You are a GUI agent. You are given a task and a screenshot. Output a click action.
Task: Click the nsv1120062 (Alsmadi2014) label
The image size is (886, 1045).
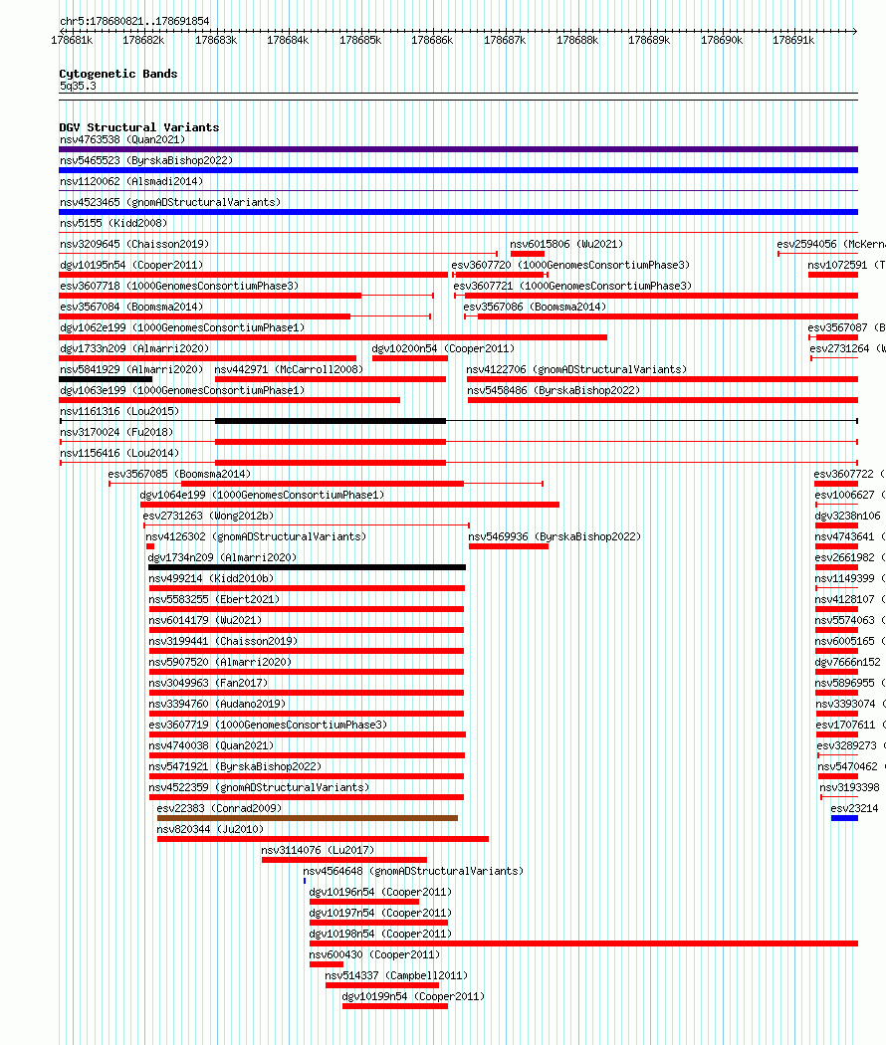click(x=131, y=181)
